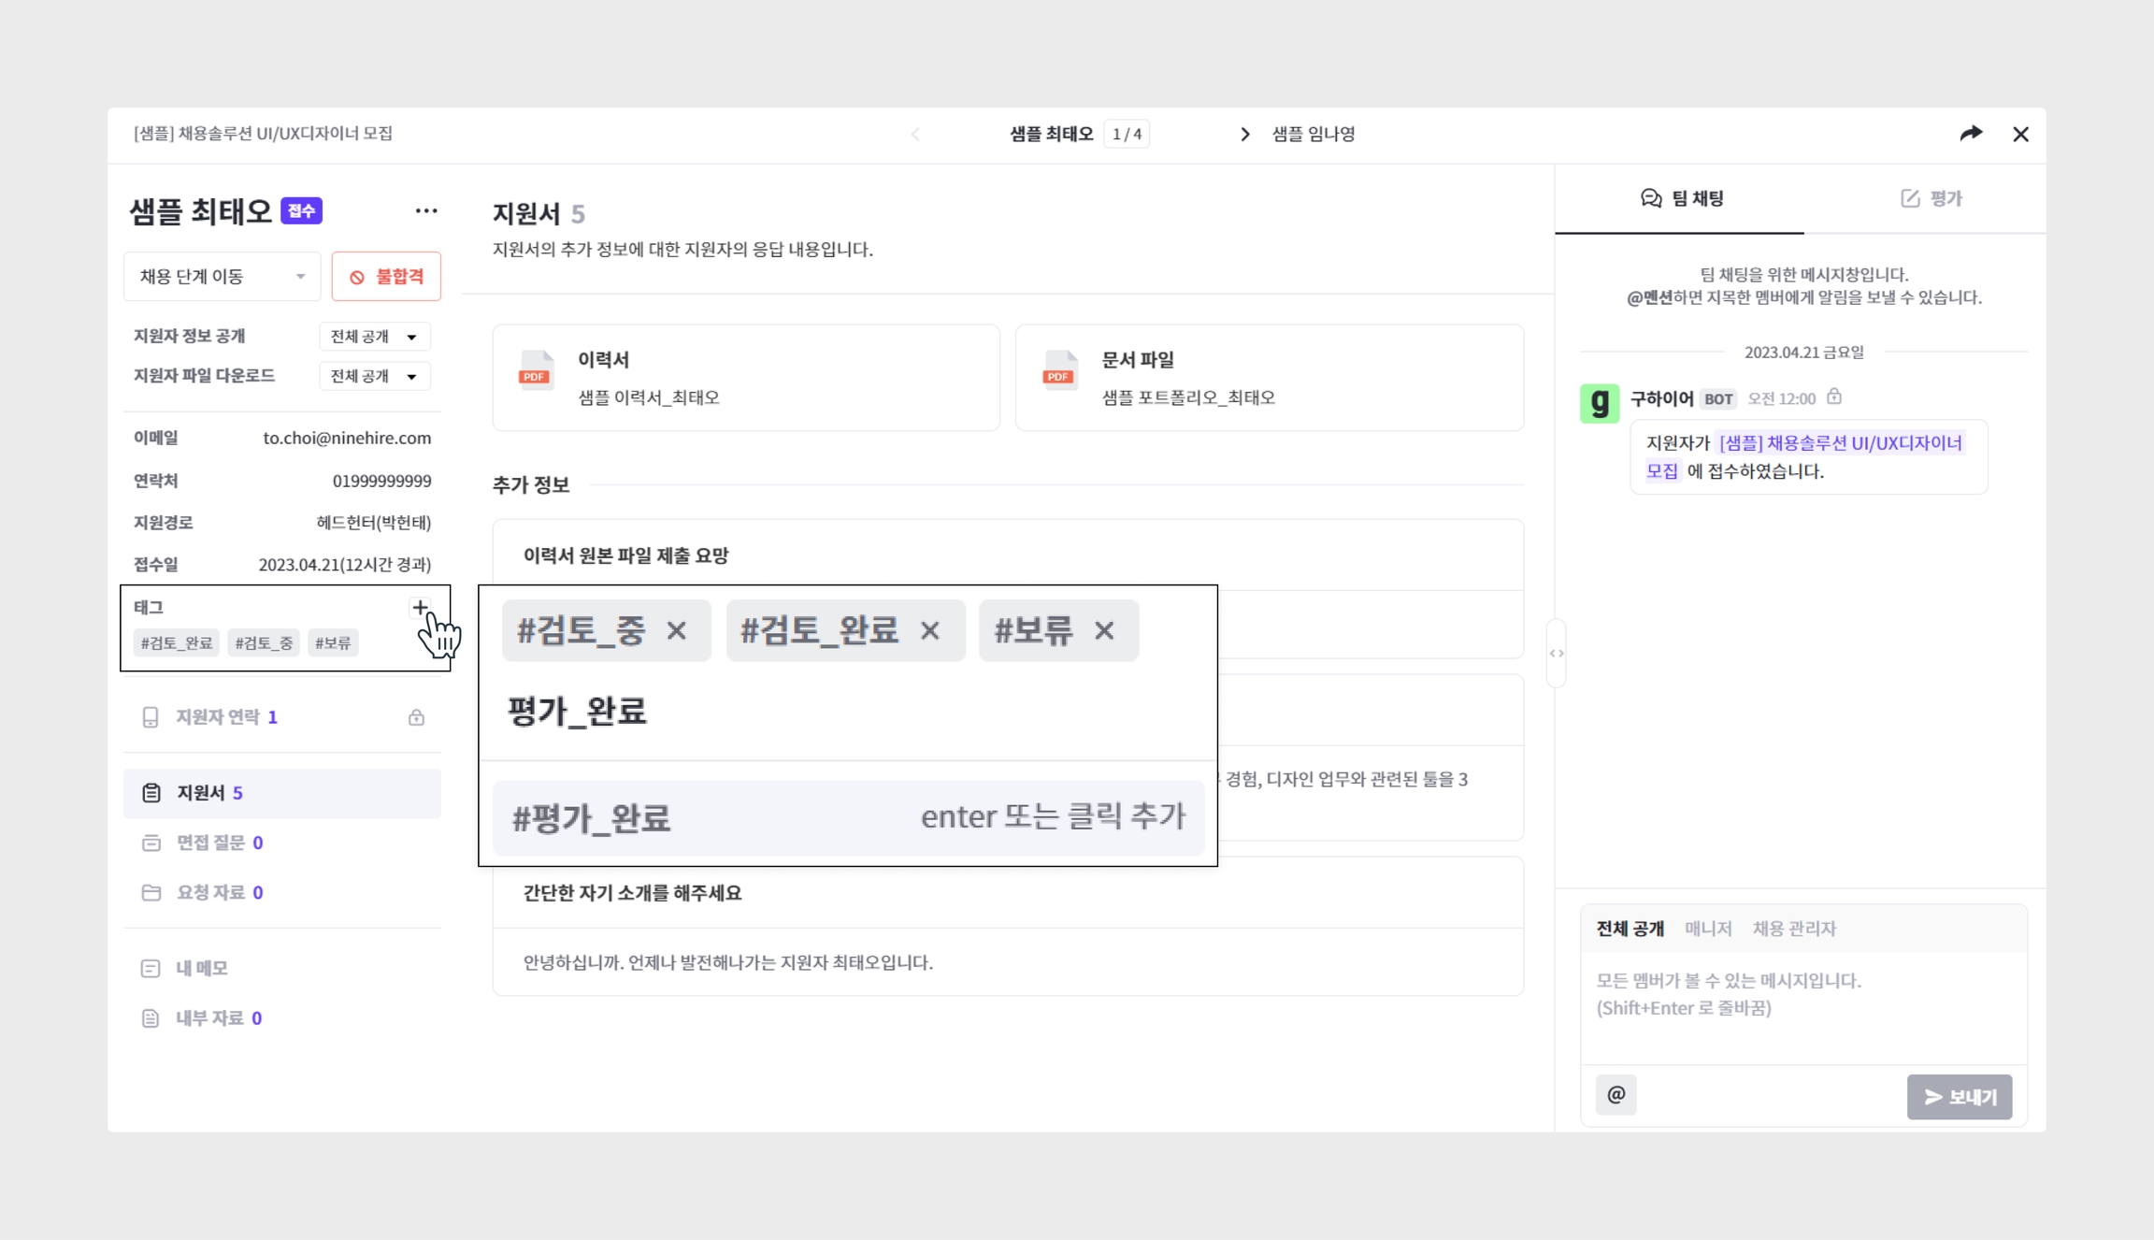2154x1240 pixels.
Task: Select the 매니저 message visibility tab
Action: tap(1707, 929)
